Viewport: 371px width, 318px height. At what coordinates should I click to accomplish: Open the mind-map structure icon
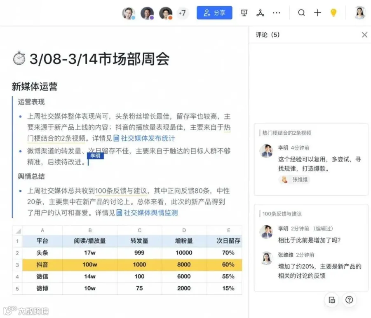click(260, 13)
